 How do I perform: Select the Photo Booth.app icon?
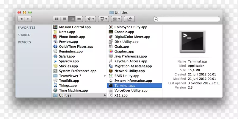click(x=55, y=37)
